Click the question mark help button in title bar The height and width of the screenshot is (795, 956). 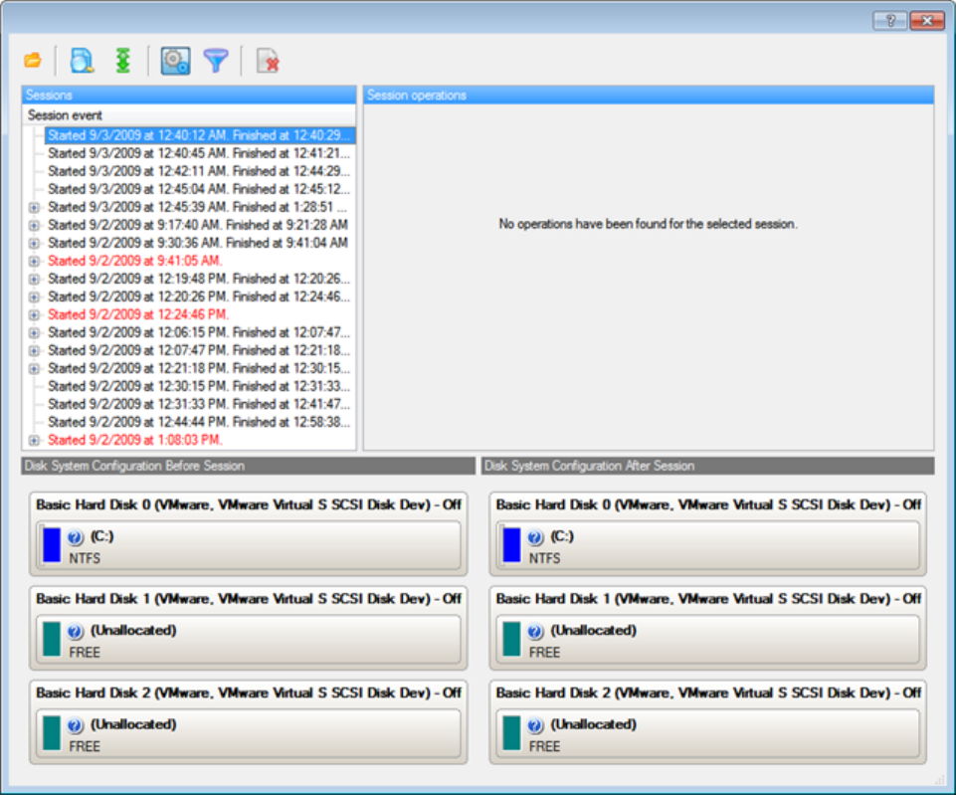pyautogui.click(x=889, y=20)
